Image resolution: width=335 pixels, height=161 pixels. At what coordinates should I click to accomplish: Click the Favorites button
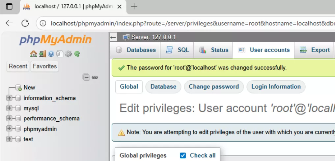(45, 66)
